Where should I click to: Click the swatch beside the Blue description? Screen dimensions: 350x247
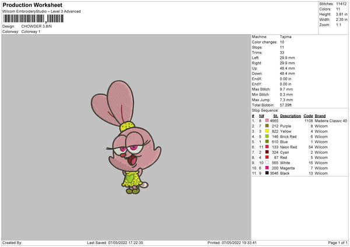267,142
